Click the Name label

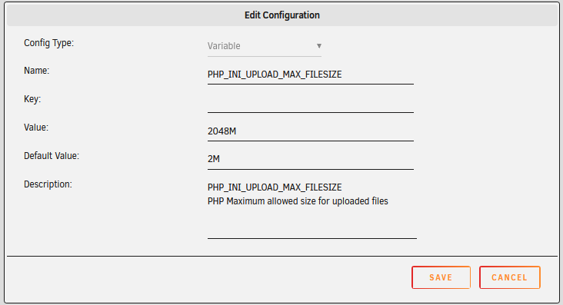[x=37, y=71]
